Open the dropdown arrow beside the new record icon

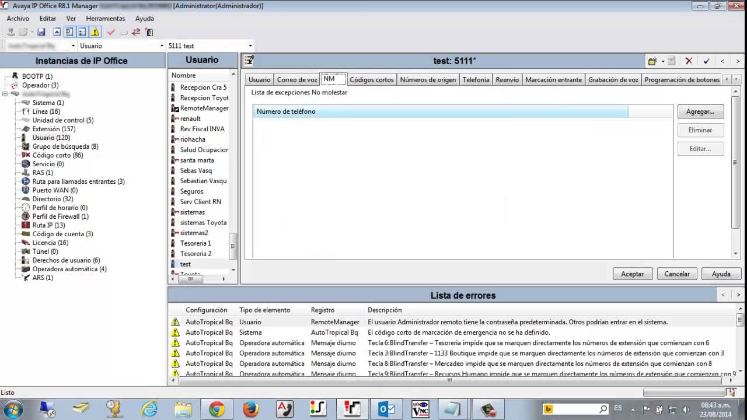662,61
